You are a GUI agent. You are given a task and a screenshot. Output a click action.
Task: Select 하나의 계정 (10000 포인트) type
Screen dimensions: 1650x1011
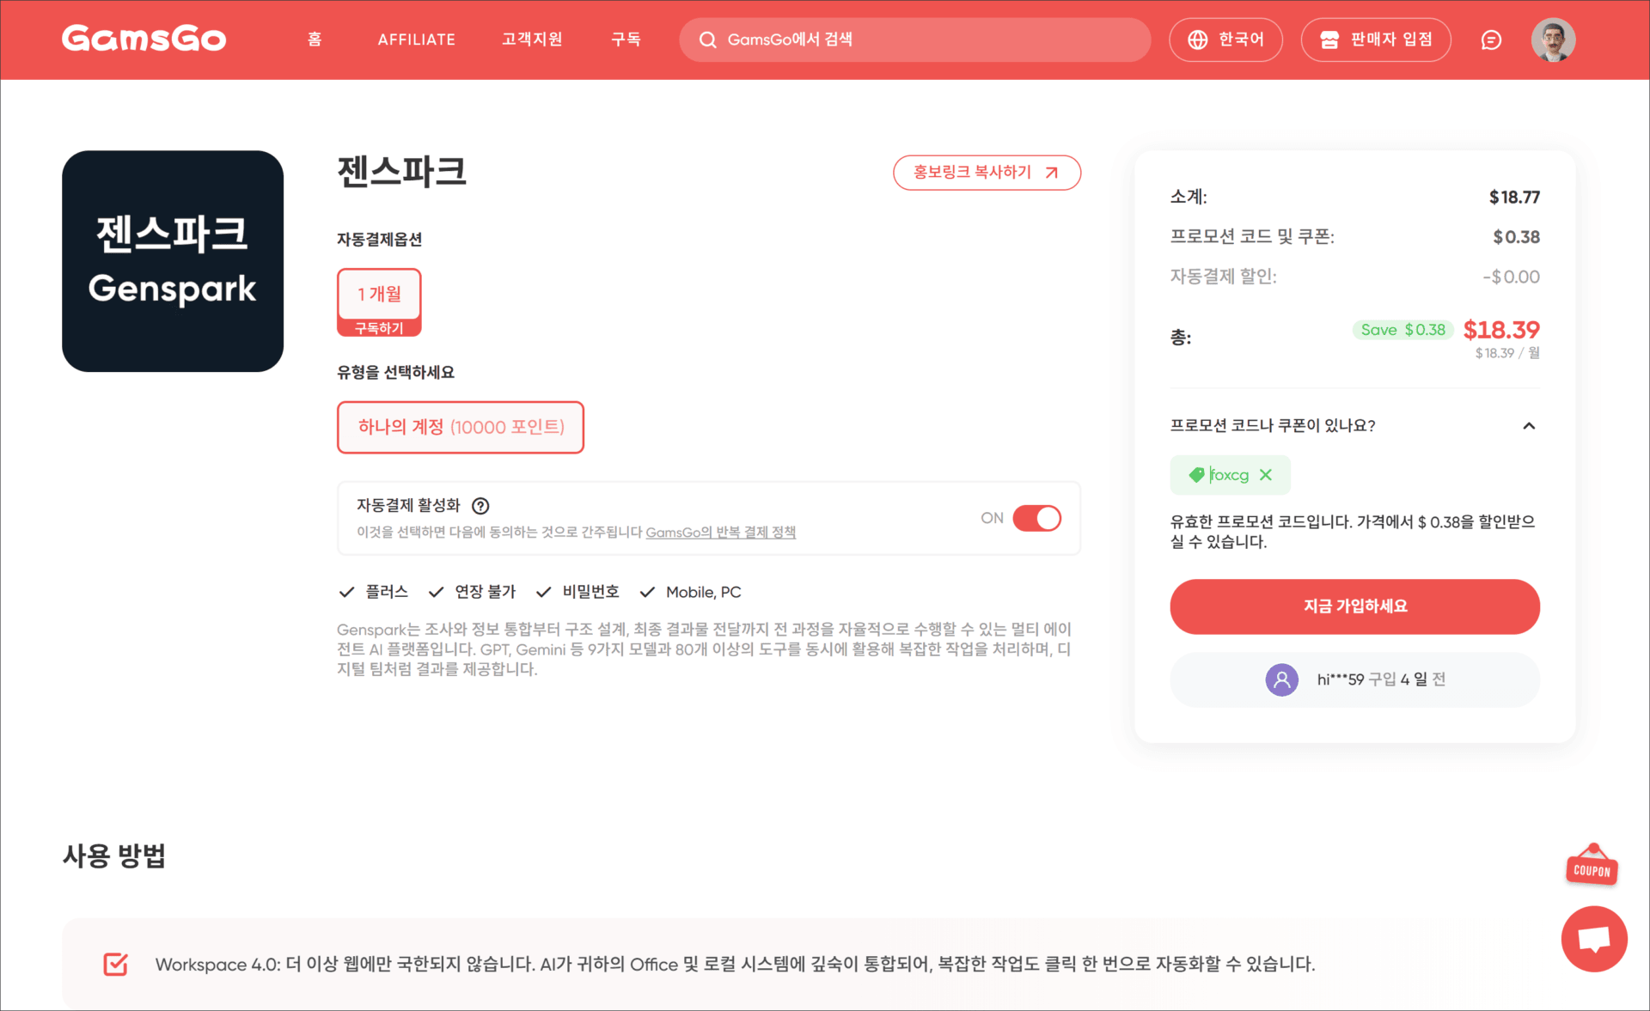(461, 427)
